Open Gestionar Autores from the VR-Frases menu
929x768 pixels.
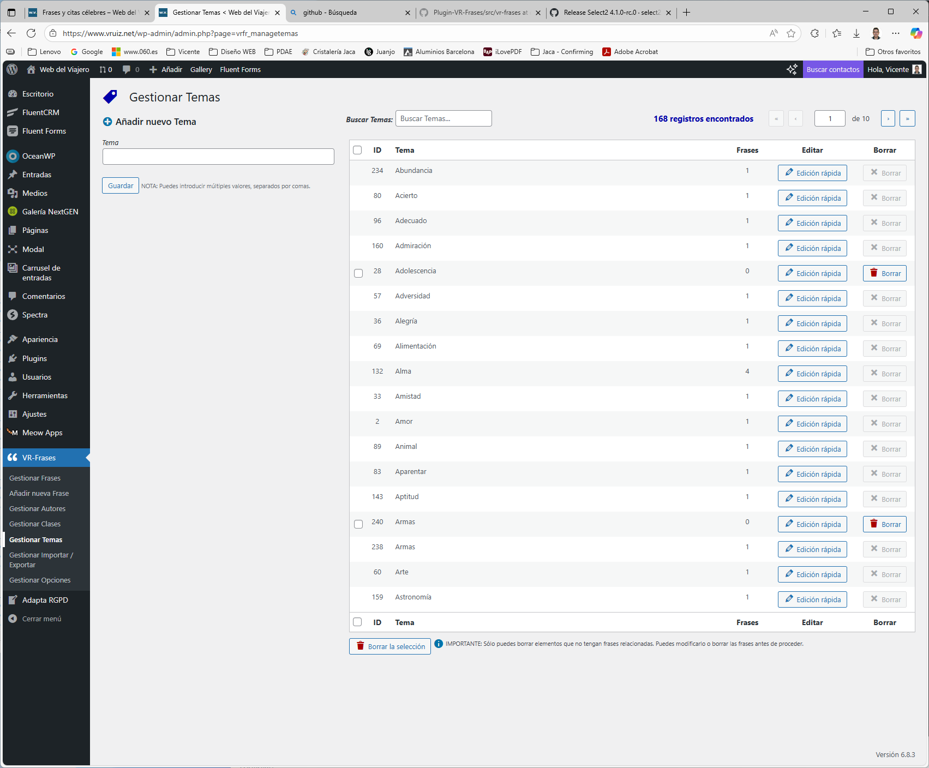click(37, 508)
